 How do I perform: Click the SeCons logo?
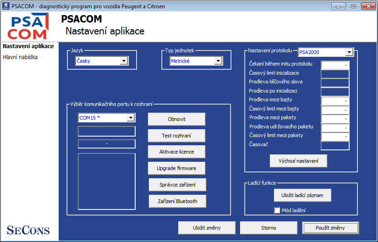28,230
